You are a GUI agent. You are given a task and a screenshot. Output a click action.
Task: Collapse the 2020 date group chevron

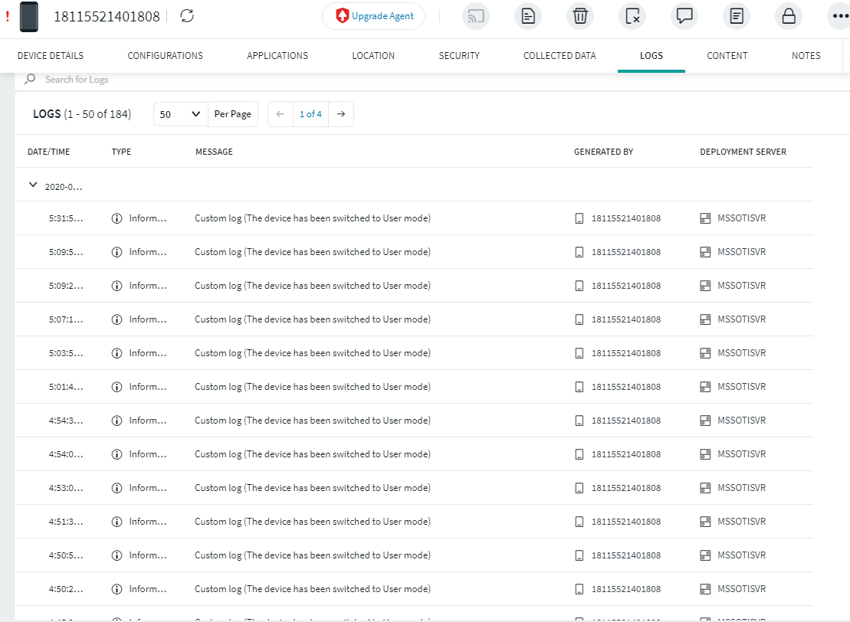(x=33, y=185)
